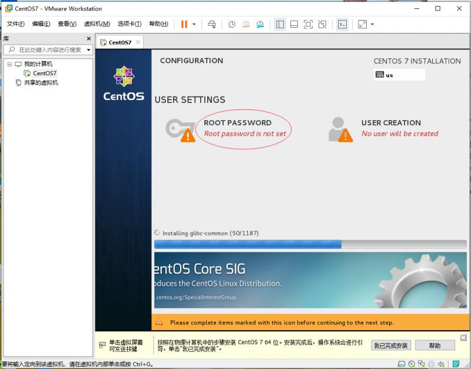This screenshot has height=369, width=471.
Task: Switch to the CentOS7 tab
Action: click(x=120, y=42)
